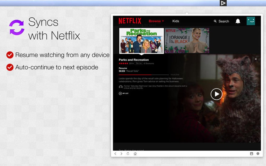Screen dimensions: 266x166
Task: Click the Parks and Recreation title text
Action: coord(134,60)
